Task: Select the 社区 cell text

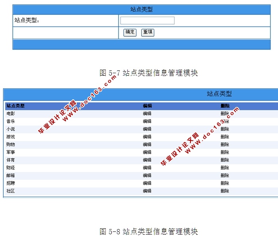Action: [11, 191]
